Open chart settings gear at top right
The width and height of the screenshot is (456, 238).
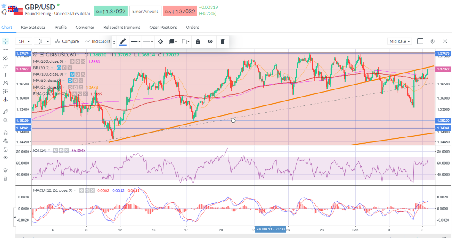(432, 41)
